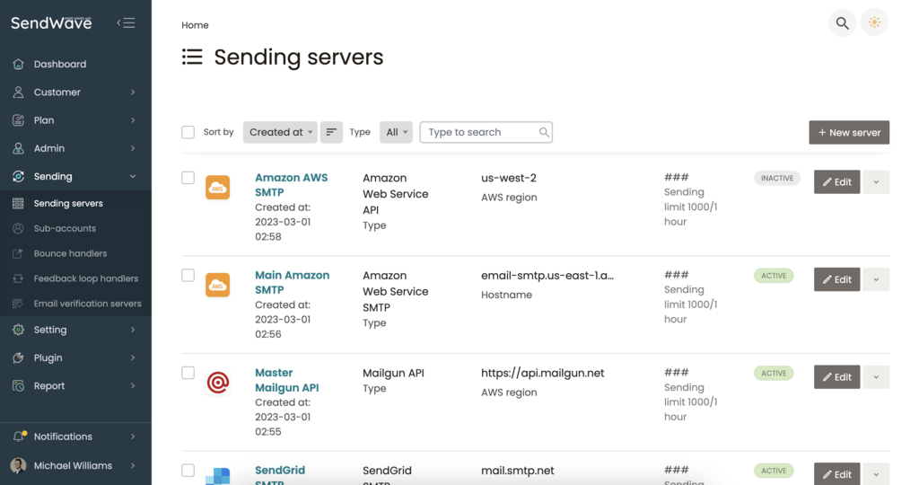919x485 pixels.
Task: Tick the Master Mailgun API checkbox
Action: (188, 373)
